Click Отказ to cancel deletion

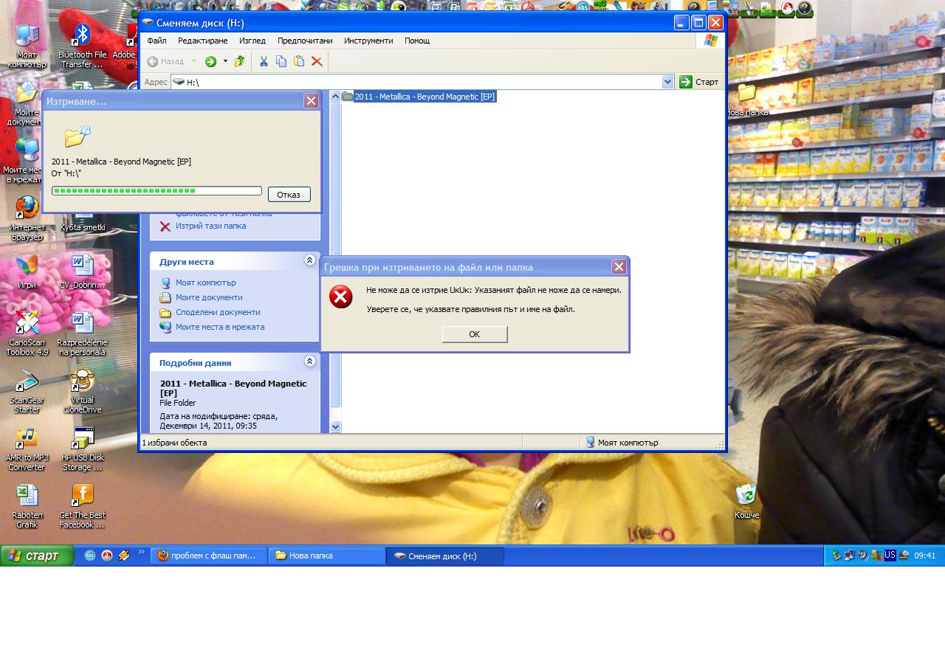289,195
